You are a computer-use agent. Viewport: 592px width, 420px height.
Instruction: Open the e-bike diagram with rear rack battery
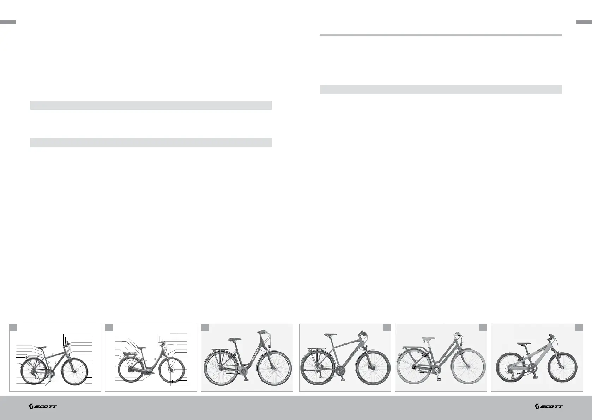151,358
